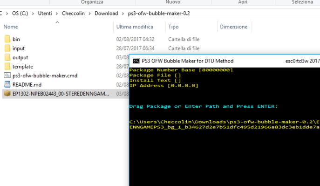Navigate to OS (C:) in breadcrumb
The image size is (320, 186).
pos(20,14)
